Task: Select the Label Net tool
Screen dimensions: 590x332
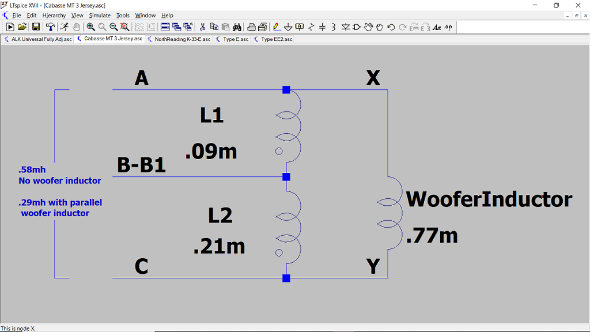Action: 300,27
